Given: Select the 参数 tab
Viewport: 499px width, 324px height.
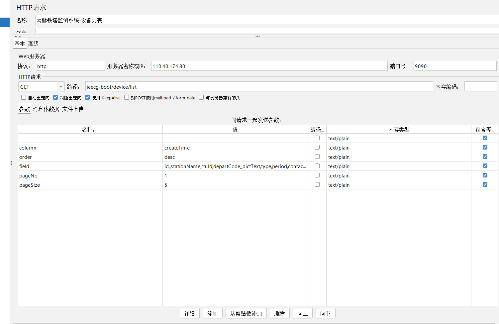Looking at the screenshot, I should (24, 109).
